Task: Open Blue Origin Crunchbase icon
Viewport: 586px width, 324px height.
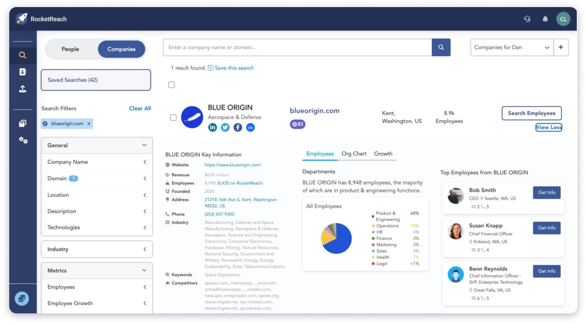Action: pyautogui.click(x=250, y=127)
